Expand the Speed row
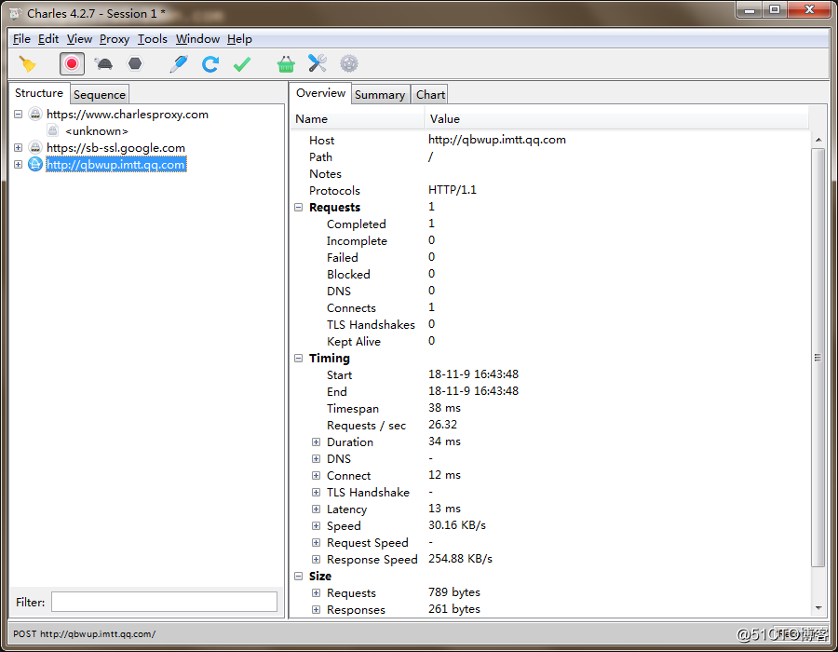Viewport: 838px width, 652px height. click(x=316, y=526)
